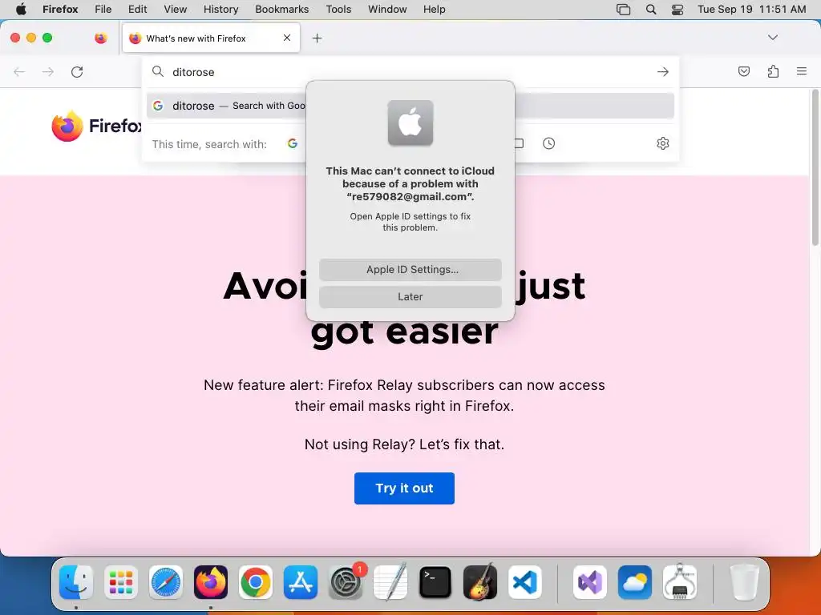
Task: Open the File menu
Action: tap(103, 10)
